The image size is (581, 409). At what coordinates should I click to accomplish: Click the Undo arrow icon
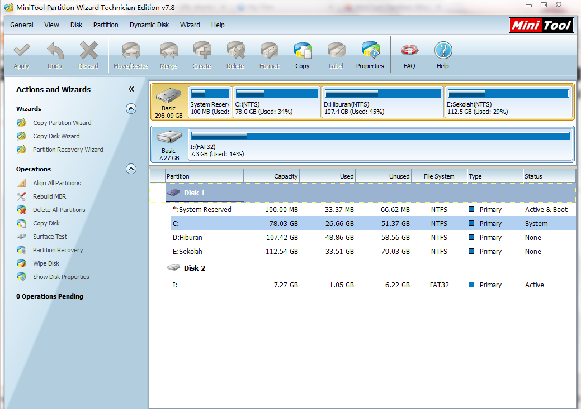pyautogui.click(x=55, y=50)
